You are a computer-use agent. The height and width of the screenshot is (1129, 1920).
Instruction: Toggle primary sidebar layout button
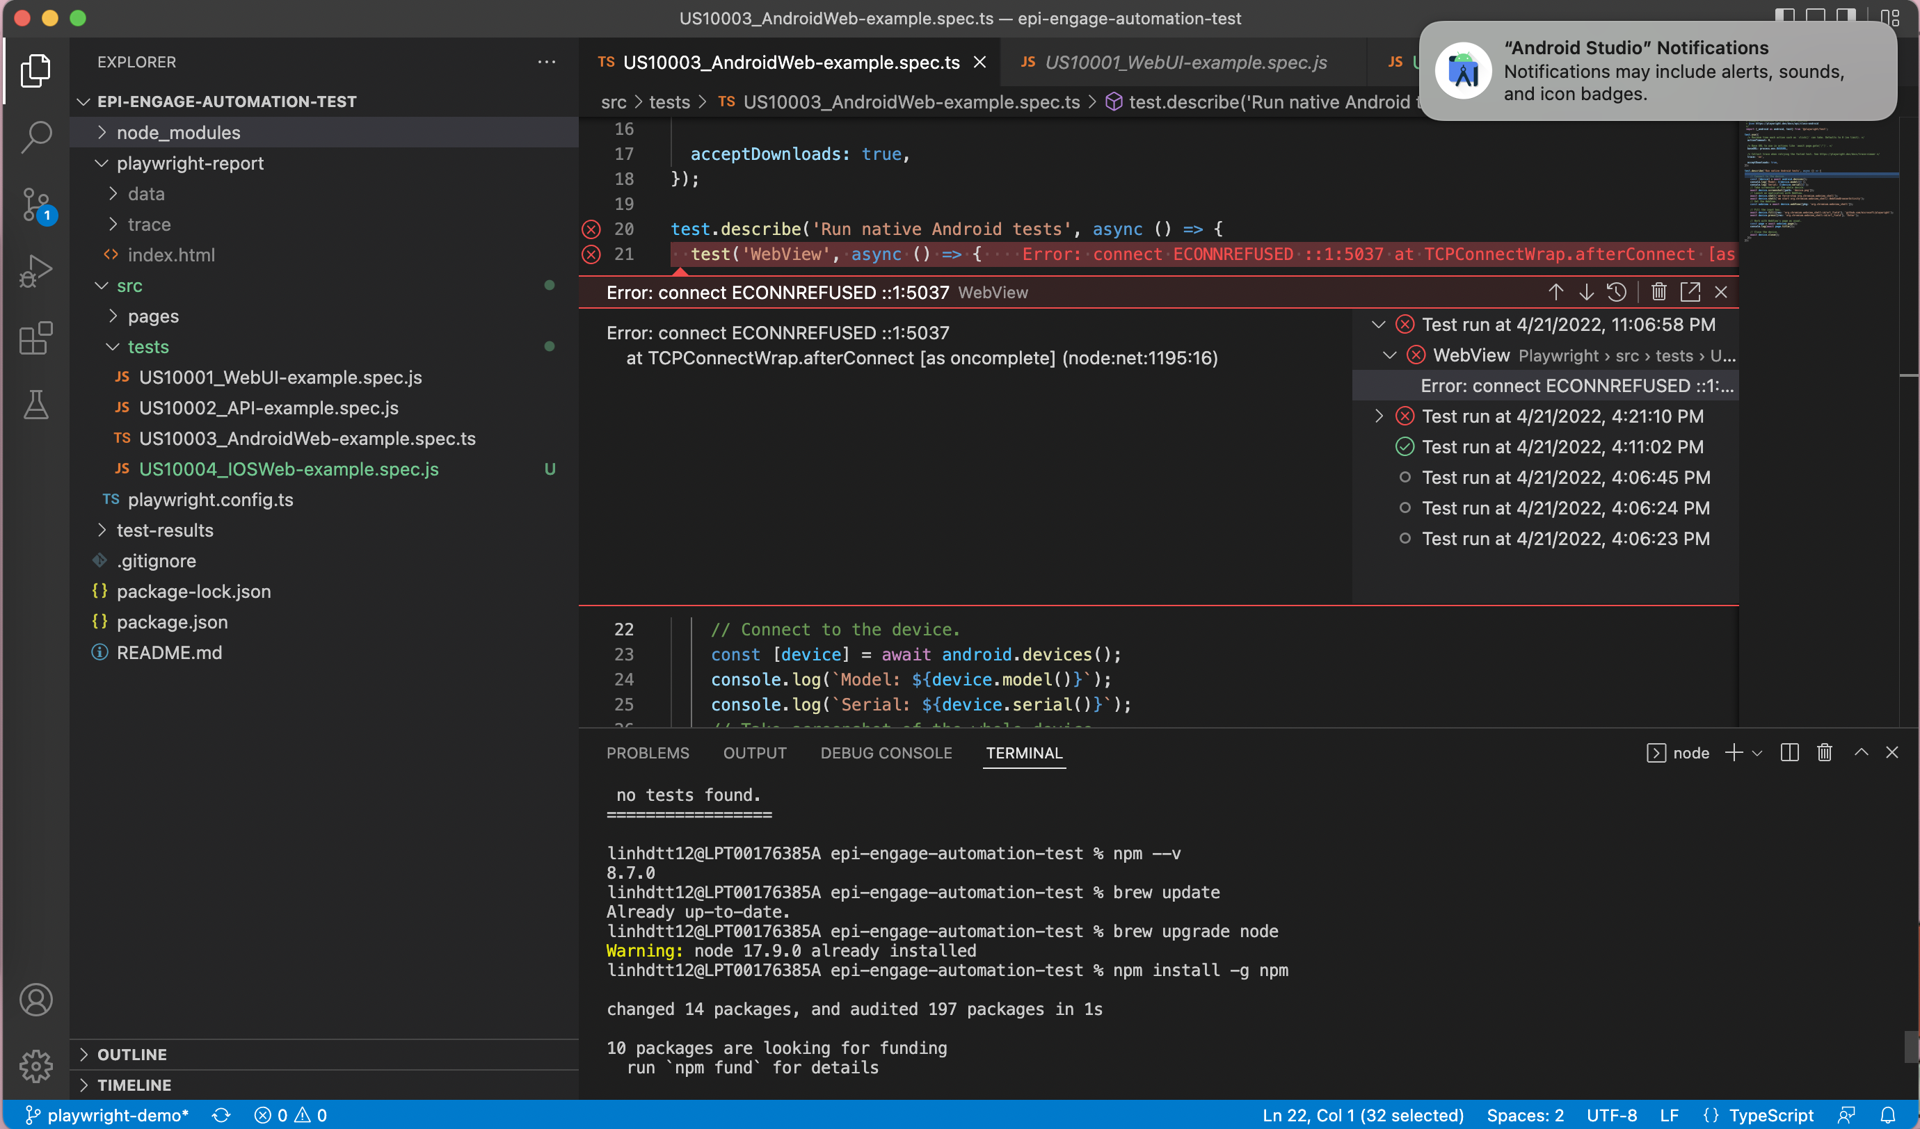(x=1784, y=17)
